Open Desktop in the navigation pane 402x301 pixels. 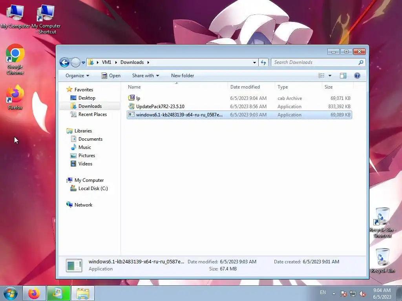[87, 98]
